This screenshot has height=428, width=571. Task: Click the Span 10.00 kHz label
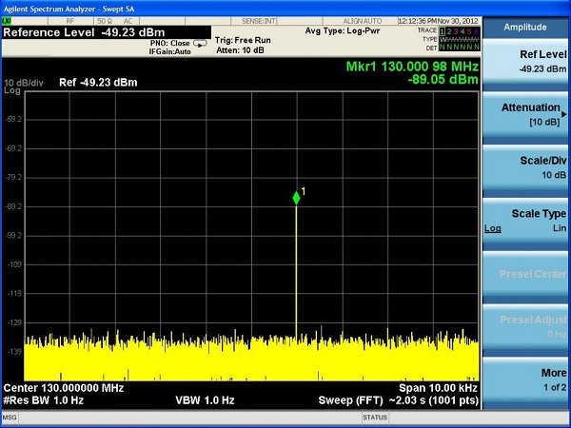(438, 388)
